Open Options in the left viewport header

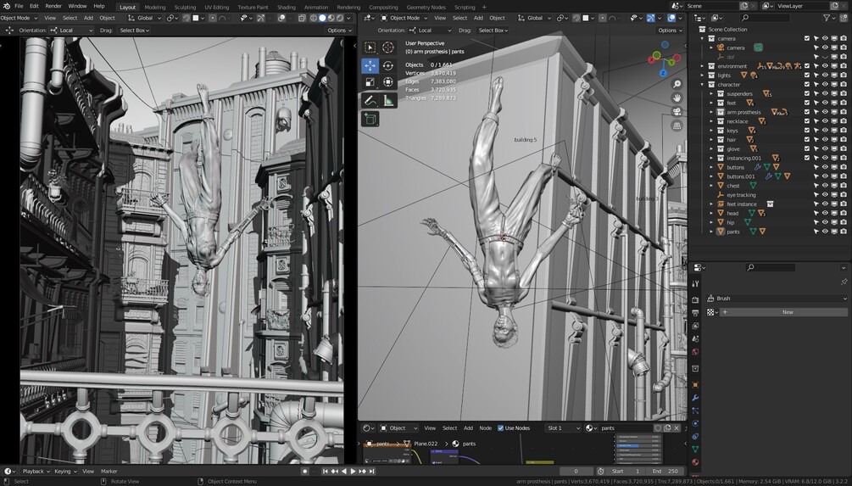339,31
